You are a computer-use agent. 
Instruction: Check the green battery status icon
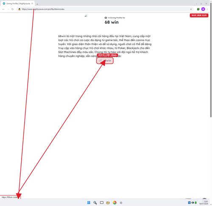(196, 203)
